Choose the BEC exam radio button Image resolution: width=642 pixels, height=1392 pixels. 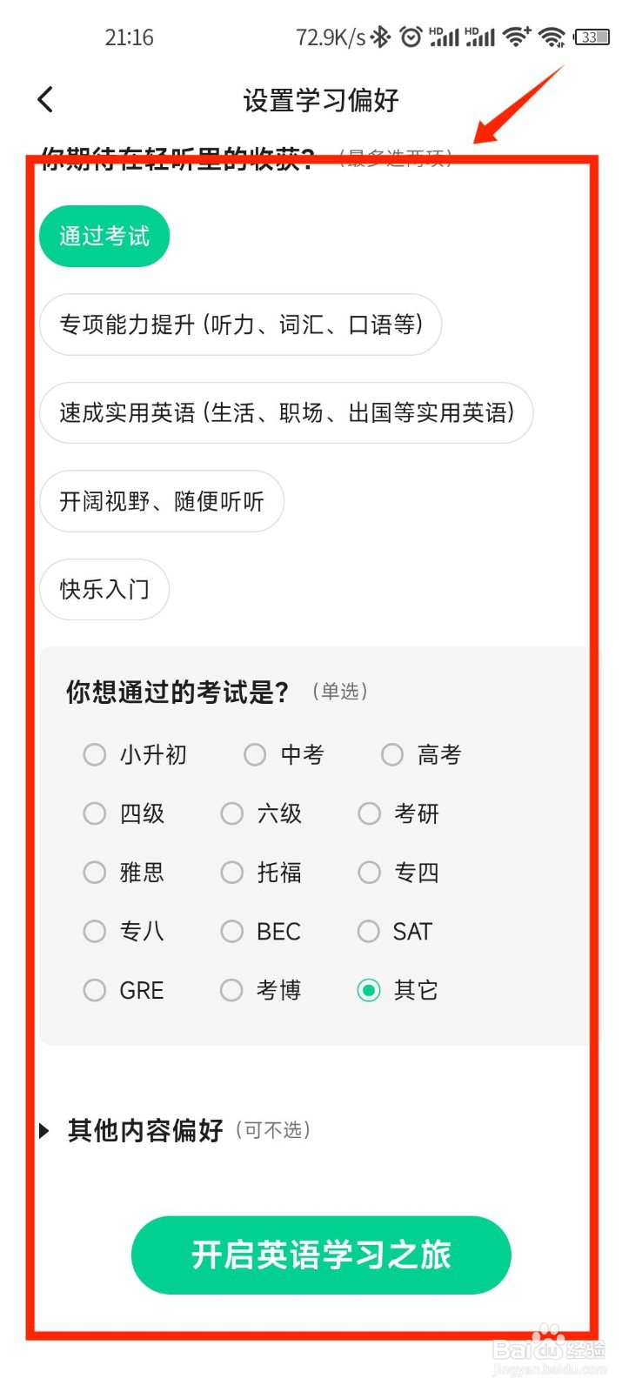[232, 932]
